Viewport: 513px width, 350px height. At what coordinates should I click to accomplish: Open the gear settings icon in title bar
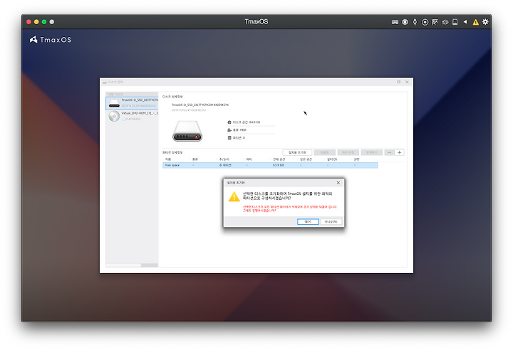click(485, 21)
